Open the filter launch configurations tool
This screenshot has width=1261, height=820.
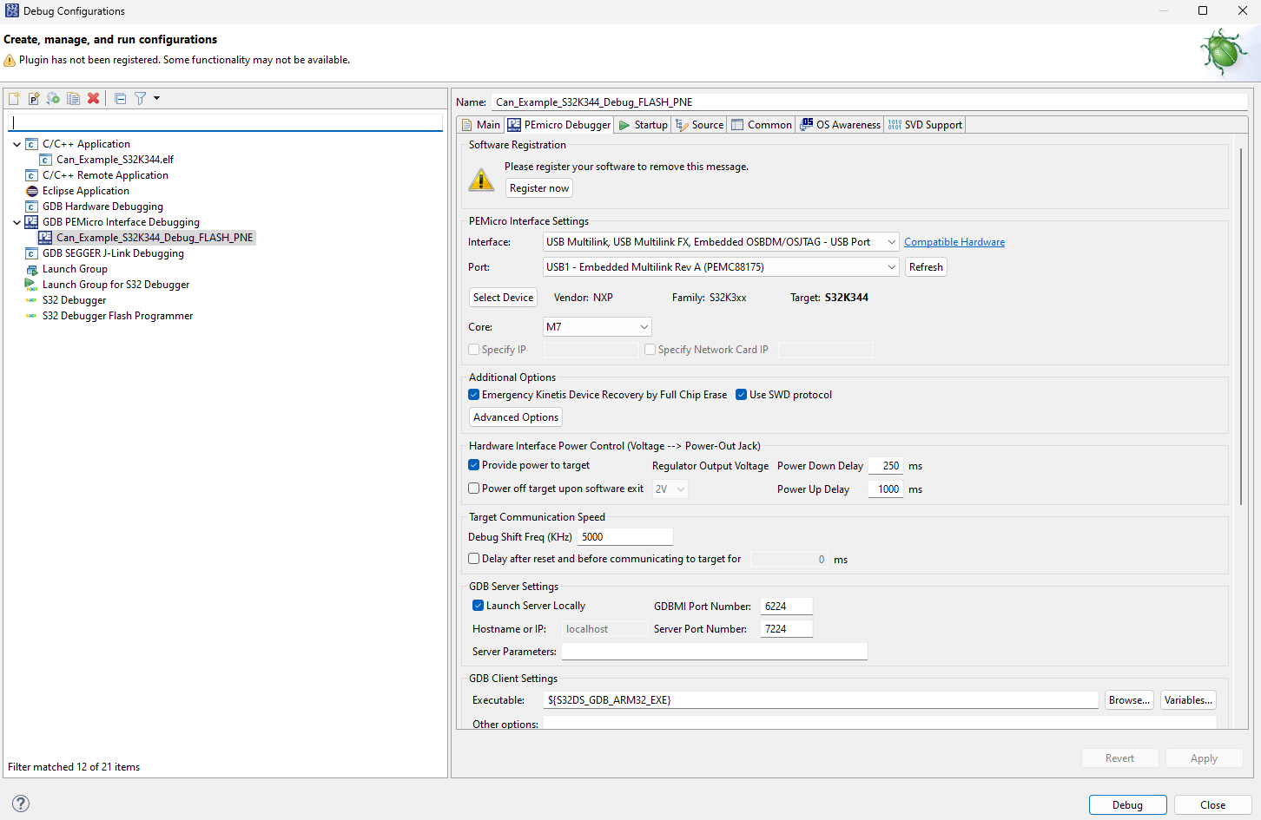140,98
